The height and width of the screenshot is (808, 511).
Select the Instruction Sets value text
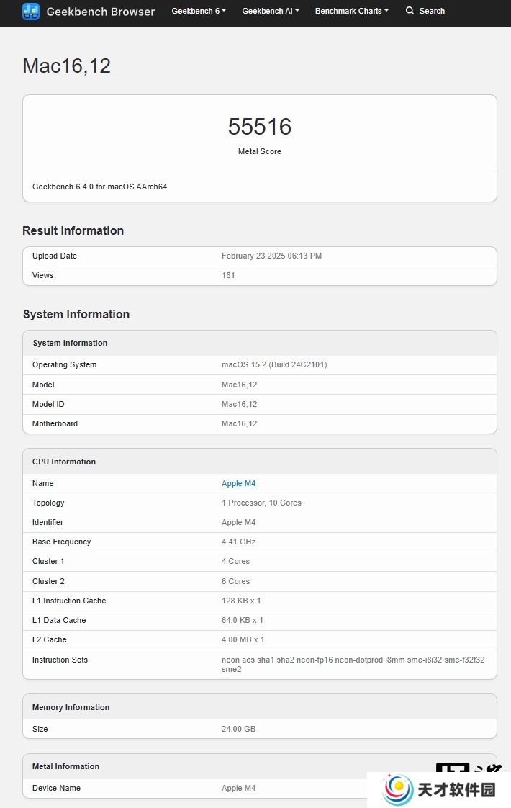click(x=353, y=664)
